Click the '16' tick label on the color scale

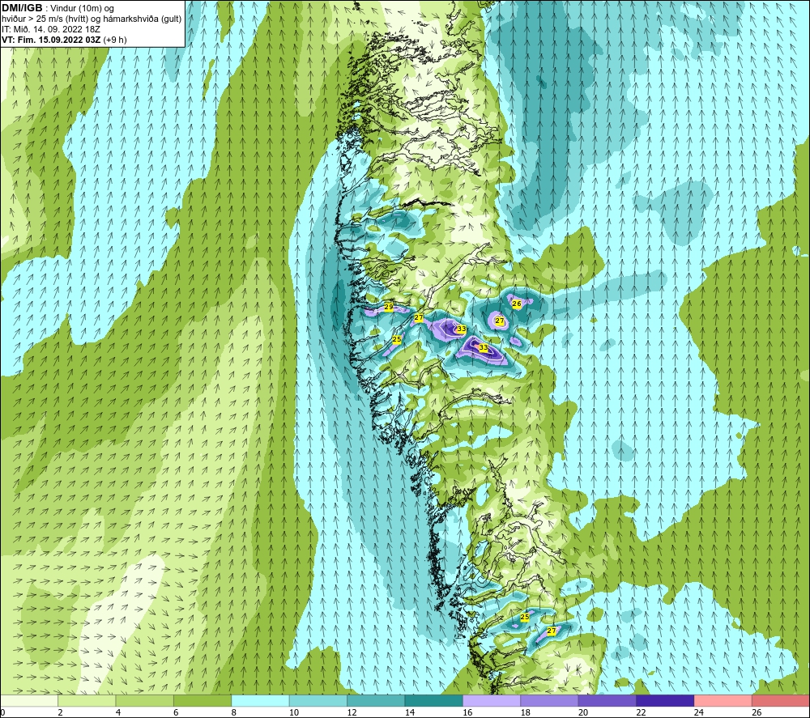point(467,712)
